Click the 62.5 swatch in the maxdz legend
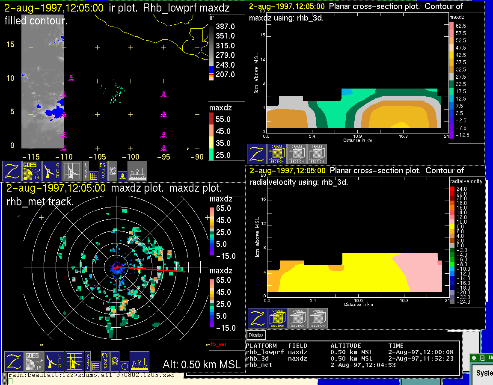493x385 pixels. click(x=451, y=26)
